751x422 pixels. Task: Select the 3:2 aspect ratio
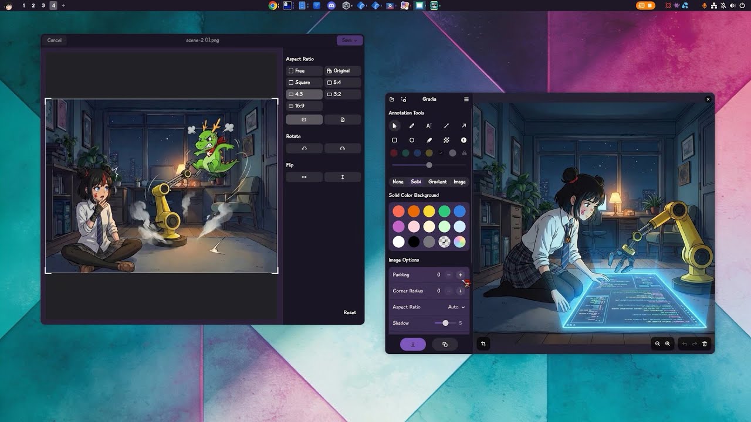point(343,94)
